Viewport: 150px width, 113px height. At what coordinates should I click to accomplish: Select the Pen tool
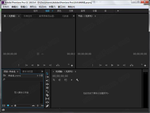pos(47,106)
